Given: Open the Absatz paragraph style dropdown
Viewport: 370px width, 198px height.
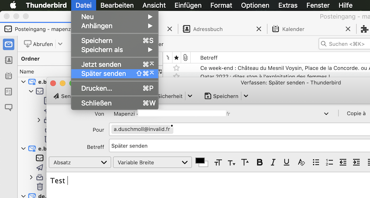Looking at the screenshot, I should click(79, 162).
